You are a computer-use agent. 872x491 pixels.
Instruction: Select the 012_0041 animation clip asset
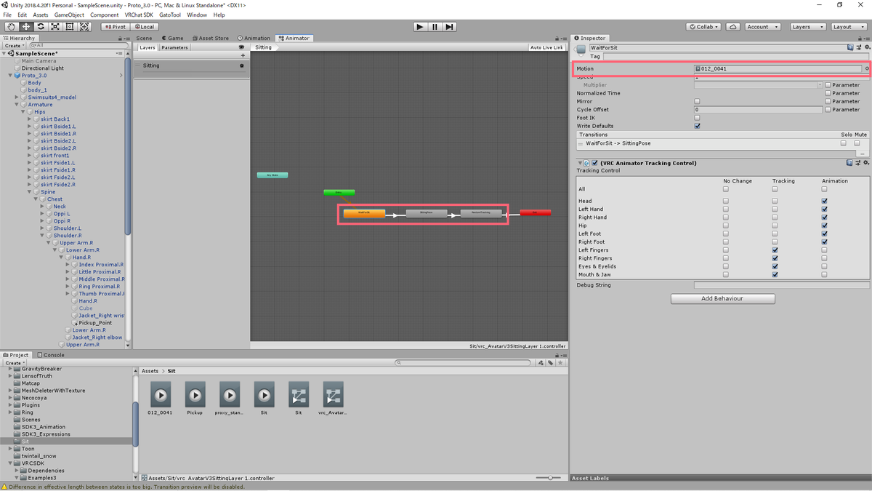[x=161, y=399]
